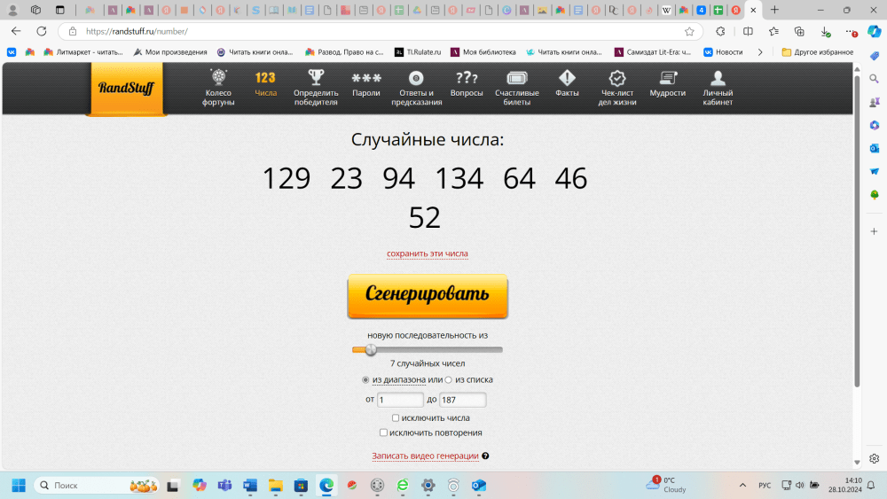Click the RandStuff logo

point(127,89)
